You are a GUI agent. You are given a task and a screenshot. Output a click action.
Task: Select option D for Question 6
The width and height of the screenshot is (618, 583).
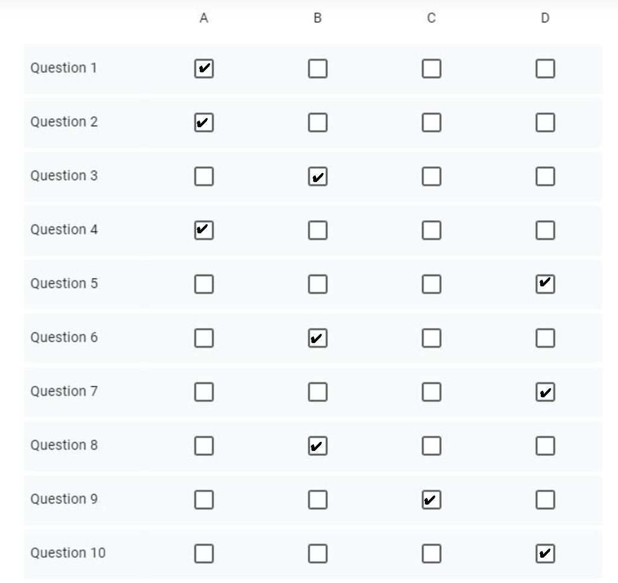546,338
